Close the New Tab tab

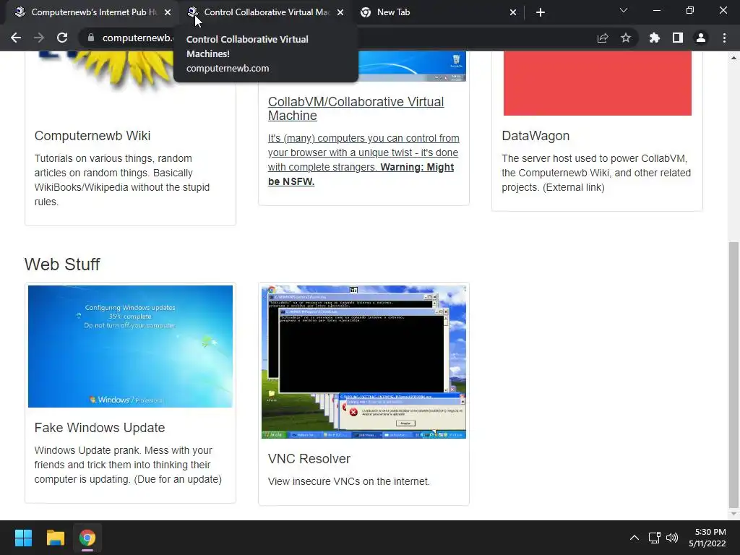click(x=513, y=12)
